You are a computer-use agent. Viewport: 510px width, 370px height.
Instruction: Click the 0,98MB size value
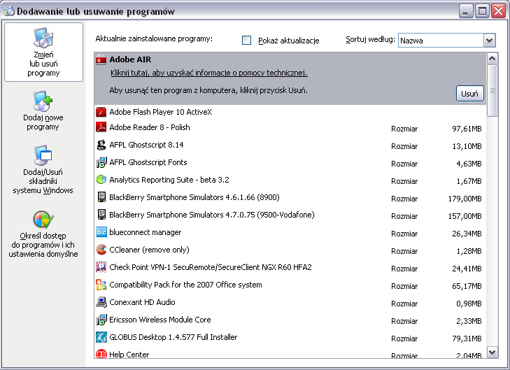click(x=469, y=304)
